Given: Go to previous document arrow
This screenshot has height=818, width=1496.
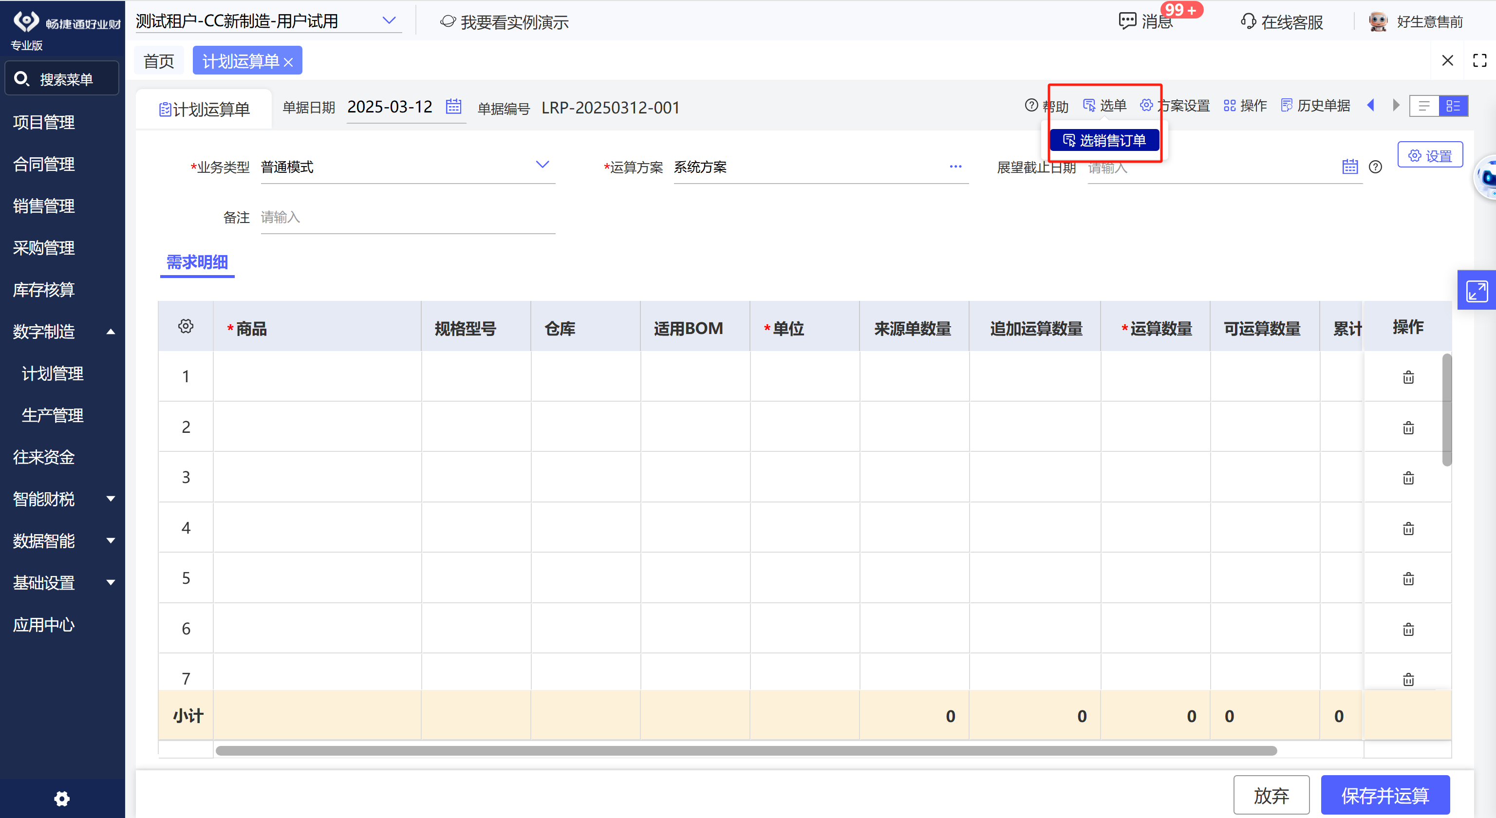Looking at the screenshot, I should tap(1371, 106).
